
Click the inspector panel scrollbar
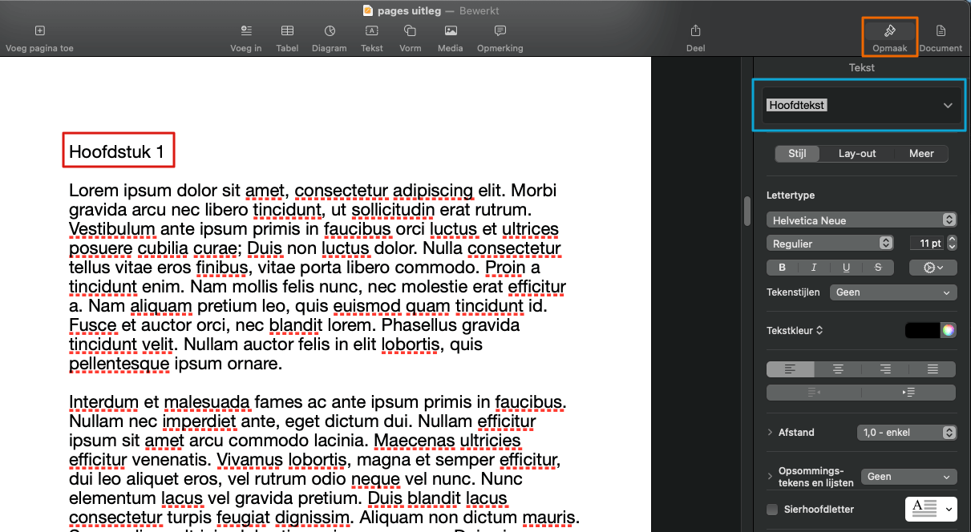point(748,211)
